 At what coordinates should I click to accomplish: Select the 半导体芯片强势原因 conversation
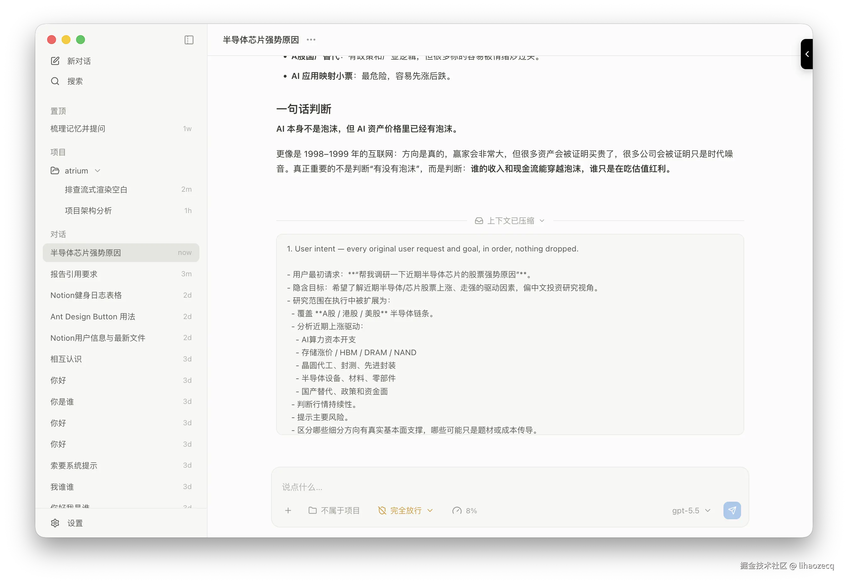[x=121, y=252]
